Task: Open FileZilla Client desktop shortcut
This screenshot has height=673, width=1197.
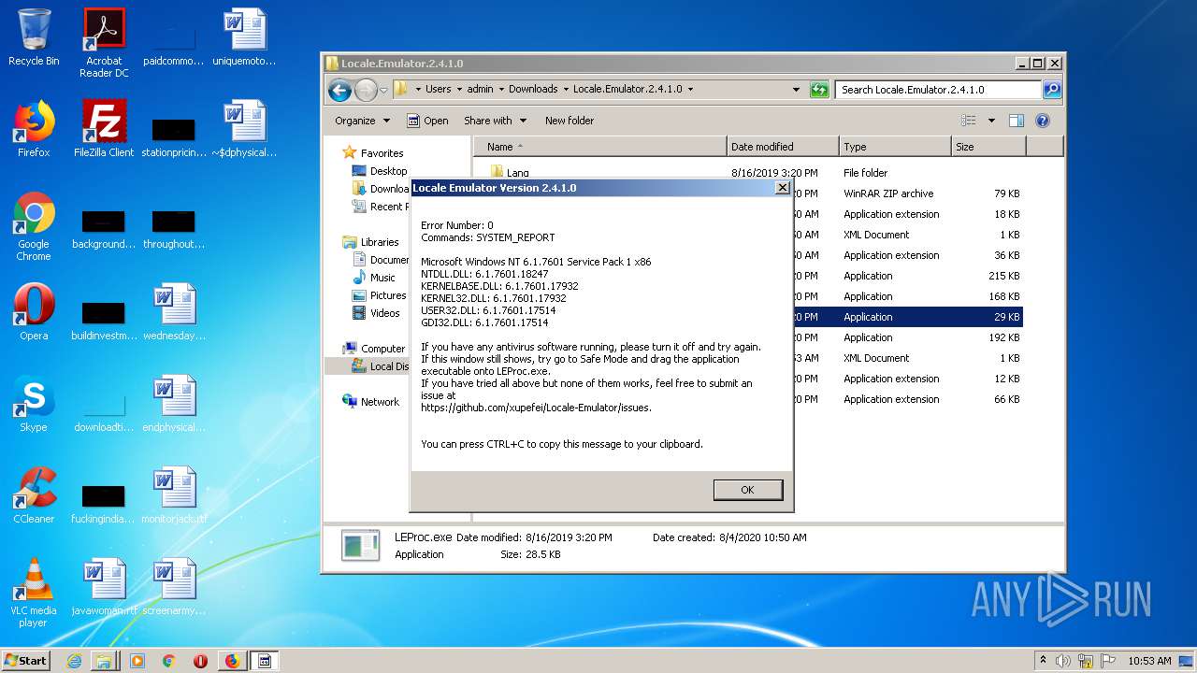Action: [104, 128]
